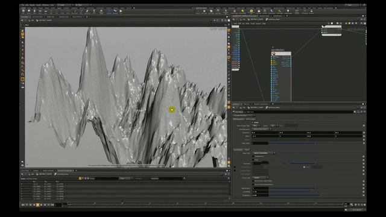Toggle the Active checkbox in parameters

[253, 122]
